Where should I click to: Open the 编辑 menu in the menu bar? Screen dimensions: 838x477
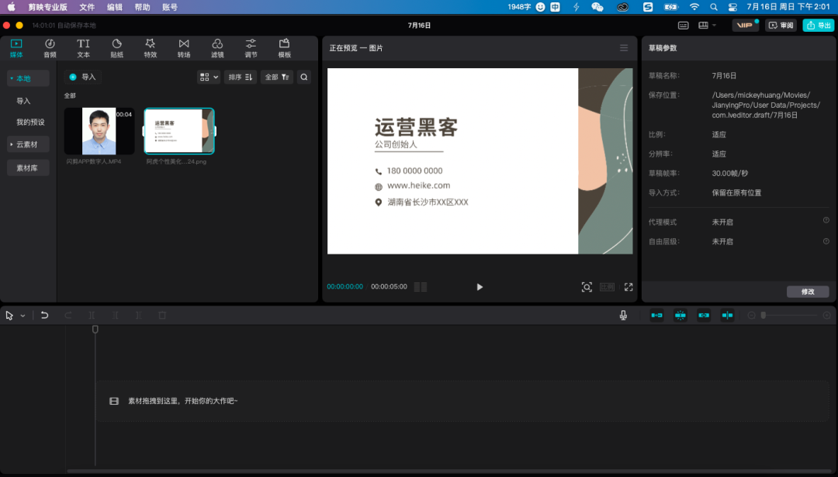[116, 6]
